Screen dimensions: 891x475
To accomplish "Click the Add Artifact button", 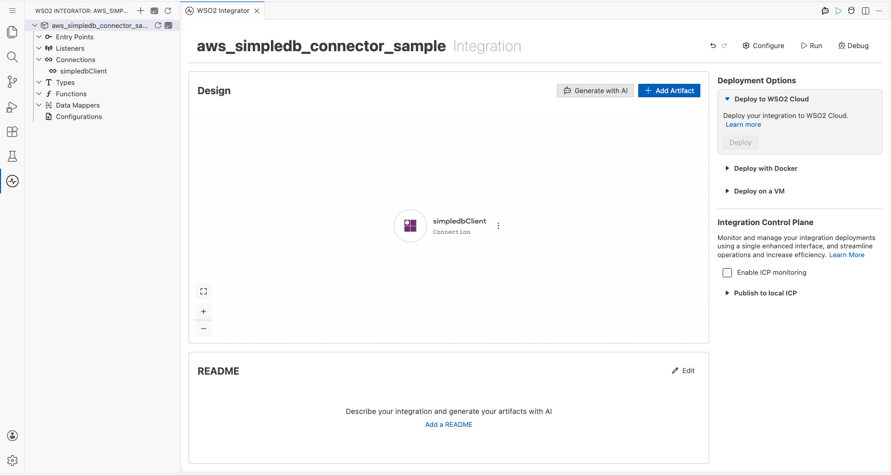I will pos(669,91).
